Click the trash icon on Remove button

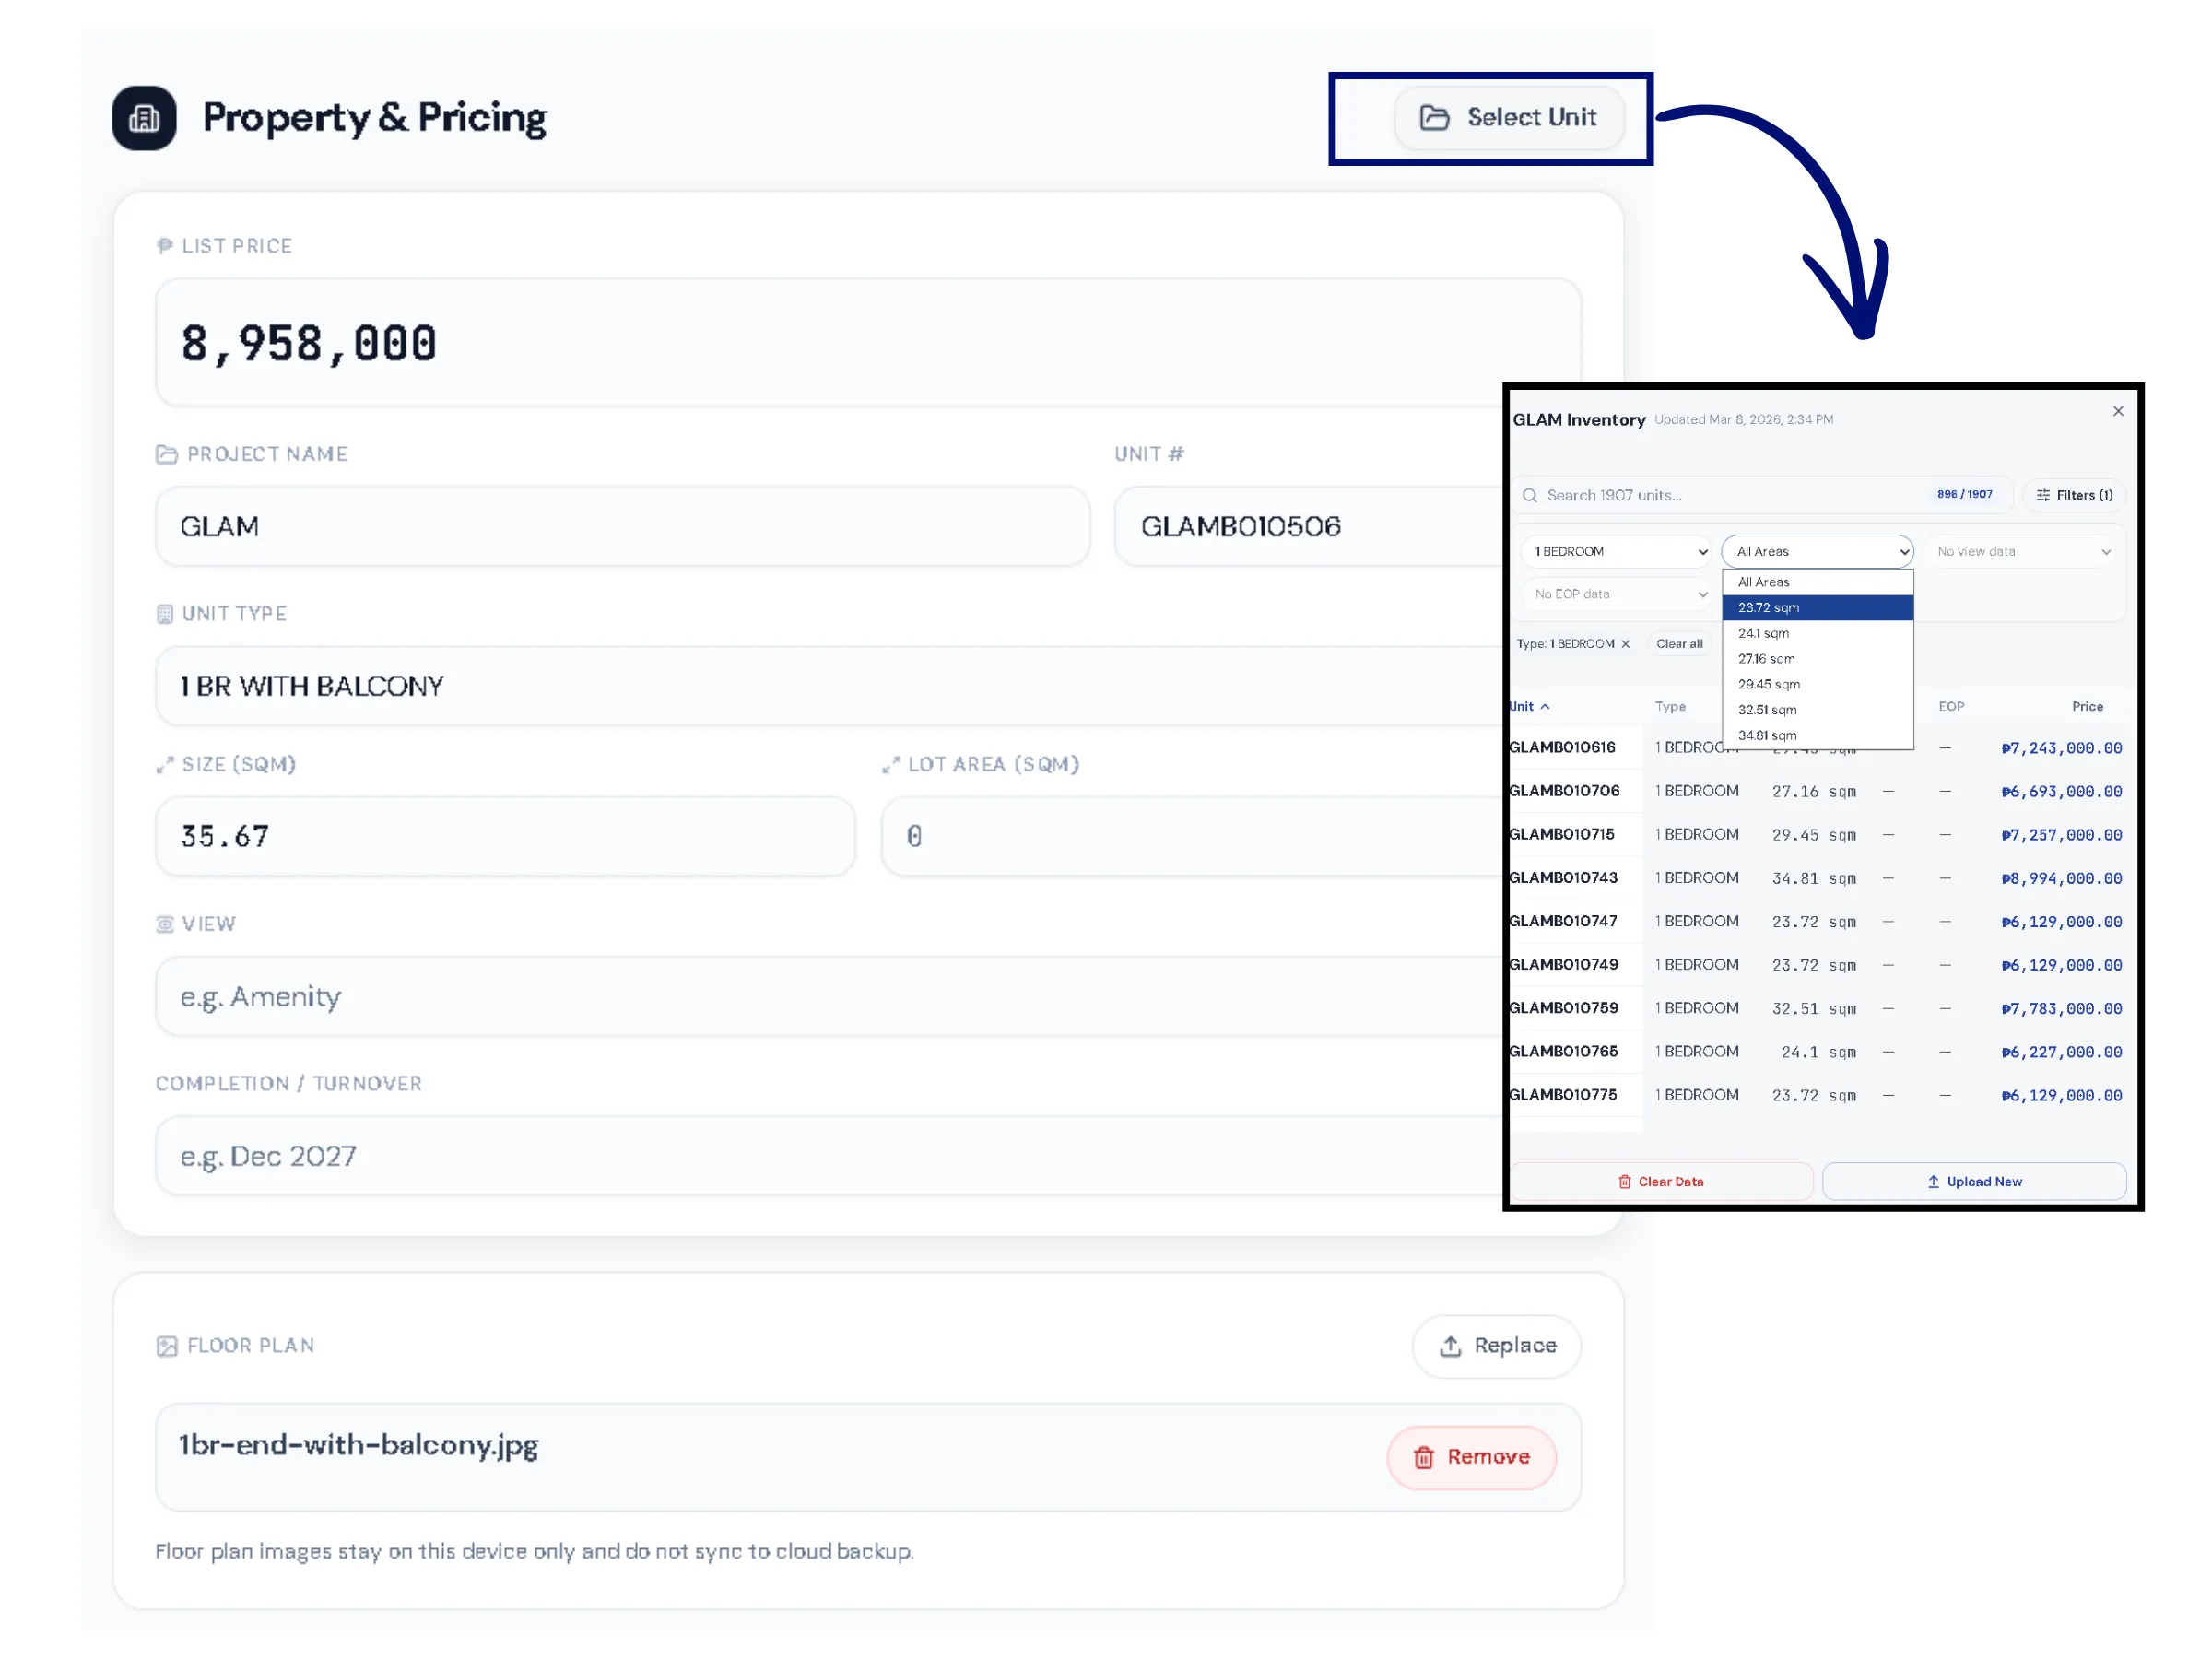pos(1423,1457)
